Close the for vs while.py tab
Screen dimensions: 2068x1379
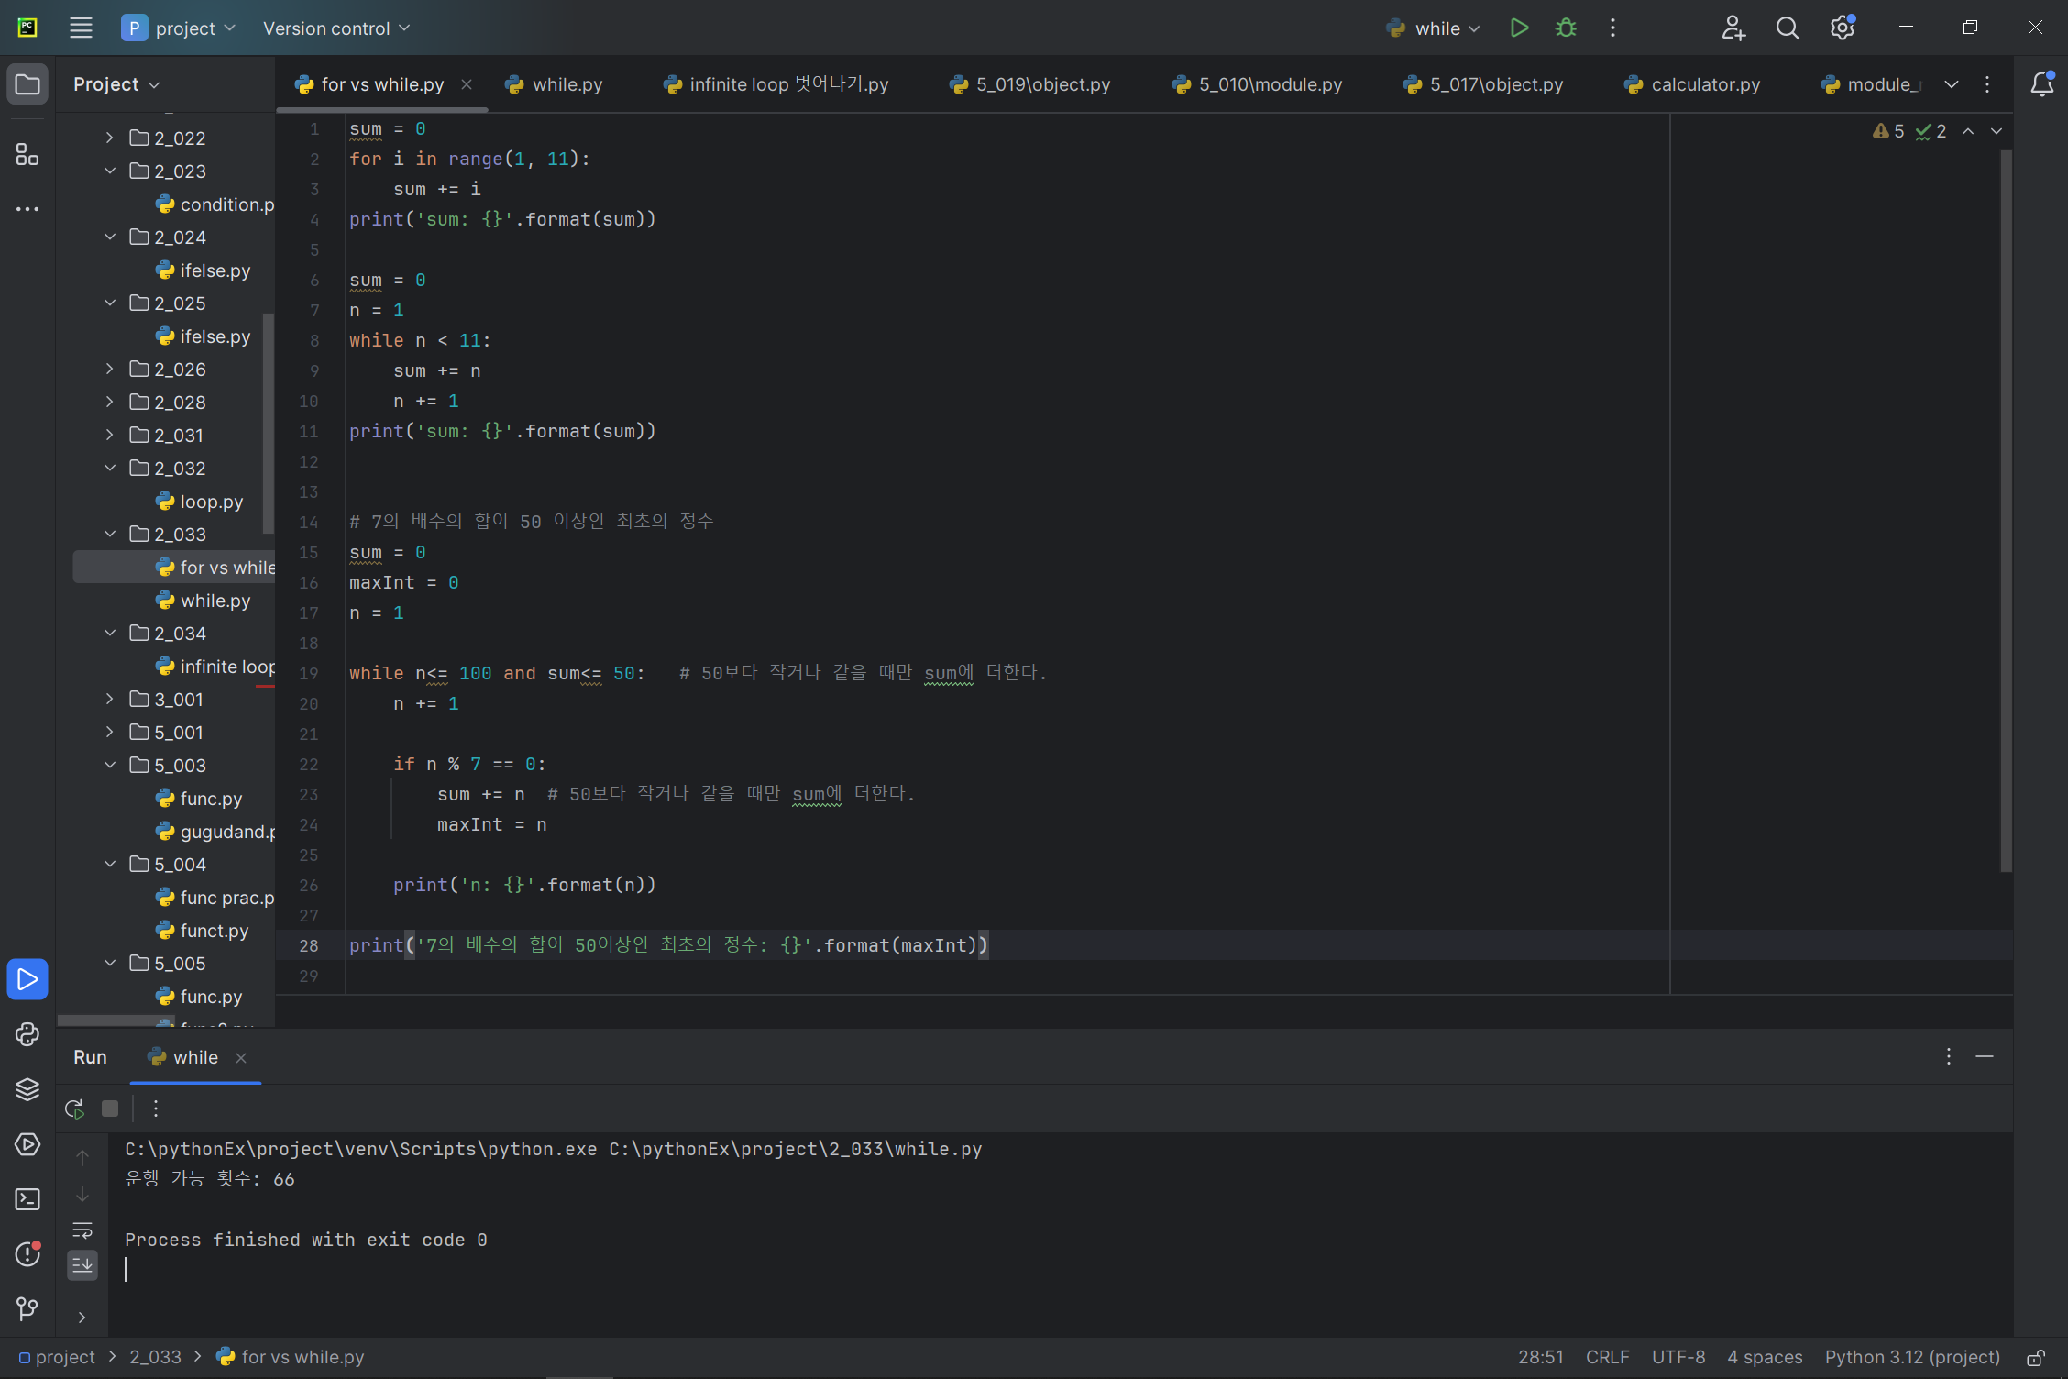click(x=467, y=84)
